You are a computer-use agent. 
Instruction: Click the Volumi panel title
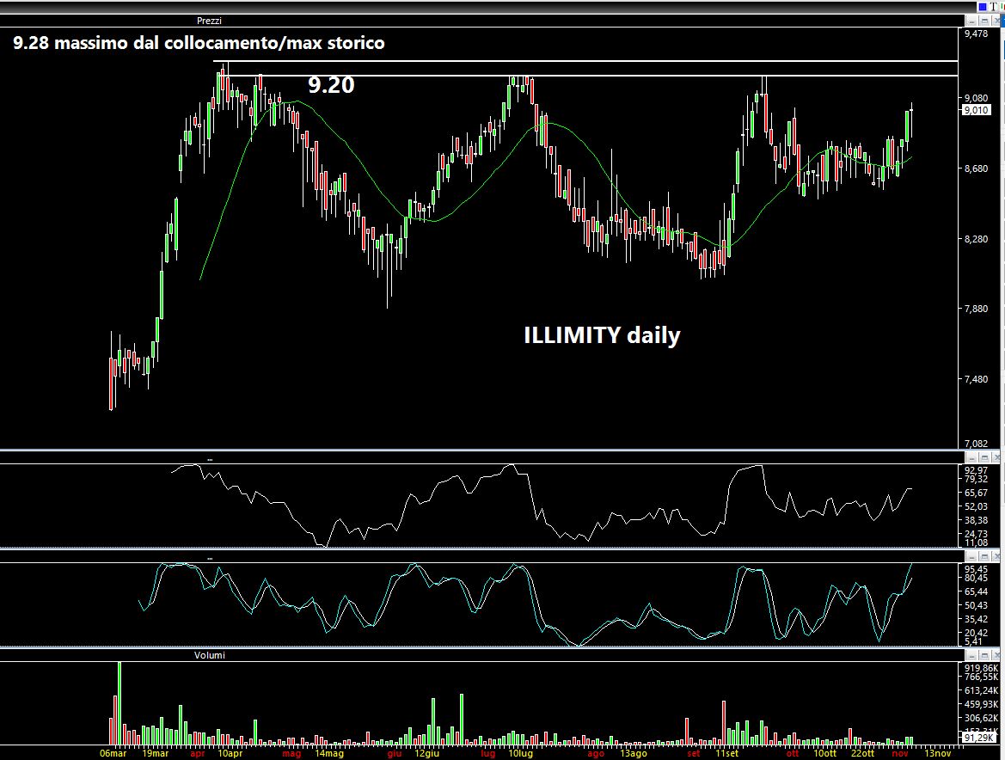click(x=210, y=655)
